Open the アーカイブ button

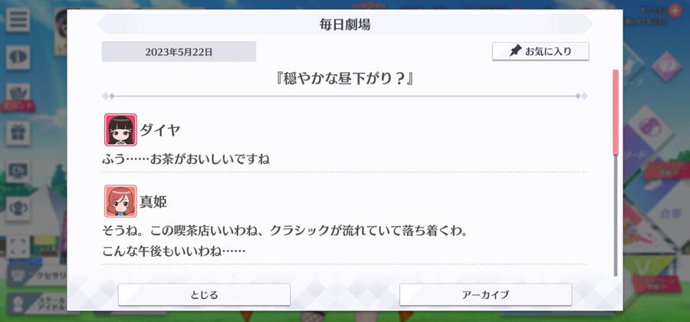click(485, 294)
